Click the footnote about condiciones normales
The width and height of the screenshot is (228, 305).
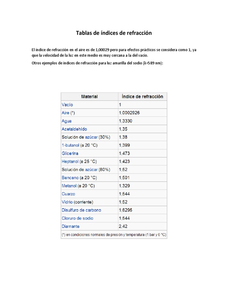(114, 235)
